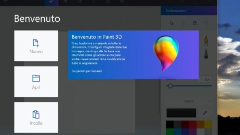240x135 pixels.
Task: Click the Cut scissors icon in the side panel
Action: click(x=206, y=23)
